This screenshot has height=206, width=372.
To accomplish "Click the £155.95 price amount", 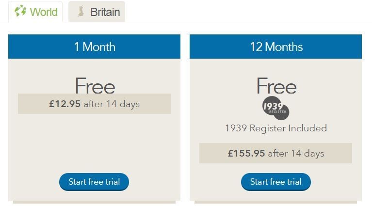I will pyautogui.click(x=246, y=153).
